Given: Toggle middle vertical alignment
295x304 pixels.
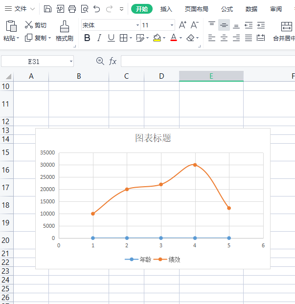Looking at the screenshot, I should tap(224, 25).
